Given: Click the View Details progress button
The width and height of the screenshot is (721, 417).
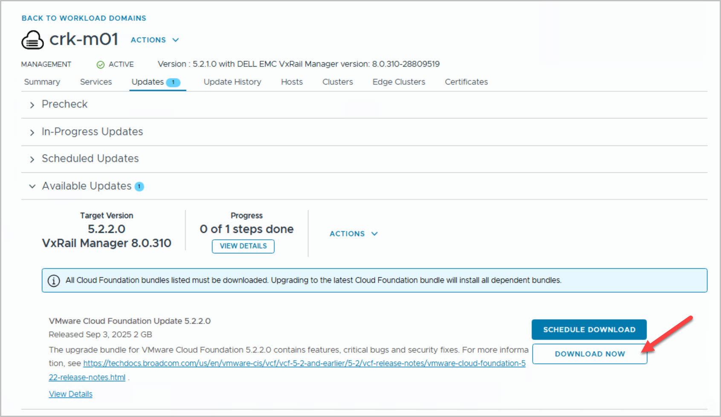Looking at the screenshot, I should [x=243, y=246].
